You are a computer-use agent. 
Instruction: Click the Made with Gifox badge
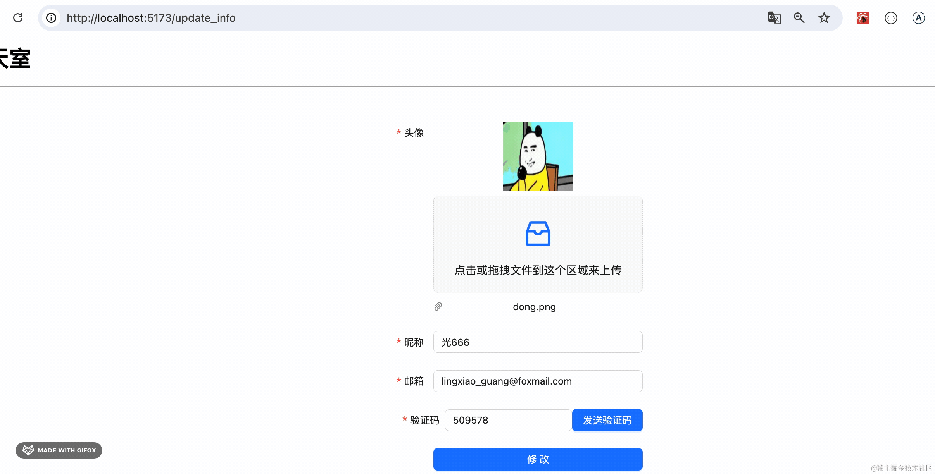[x=59, y=450]
